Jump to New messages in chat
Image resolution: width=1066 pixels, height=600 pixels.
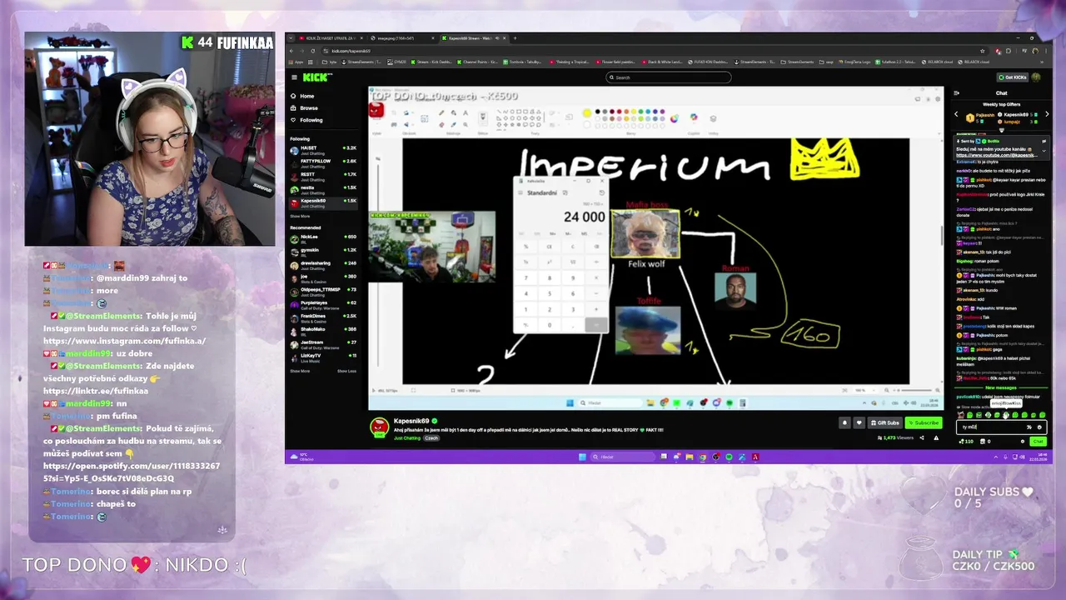click(1001, 387)
